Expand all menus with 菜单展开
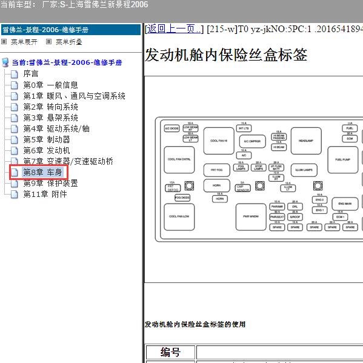 (x=24, y=42)
